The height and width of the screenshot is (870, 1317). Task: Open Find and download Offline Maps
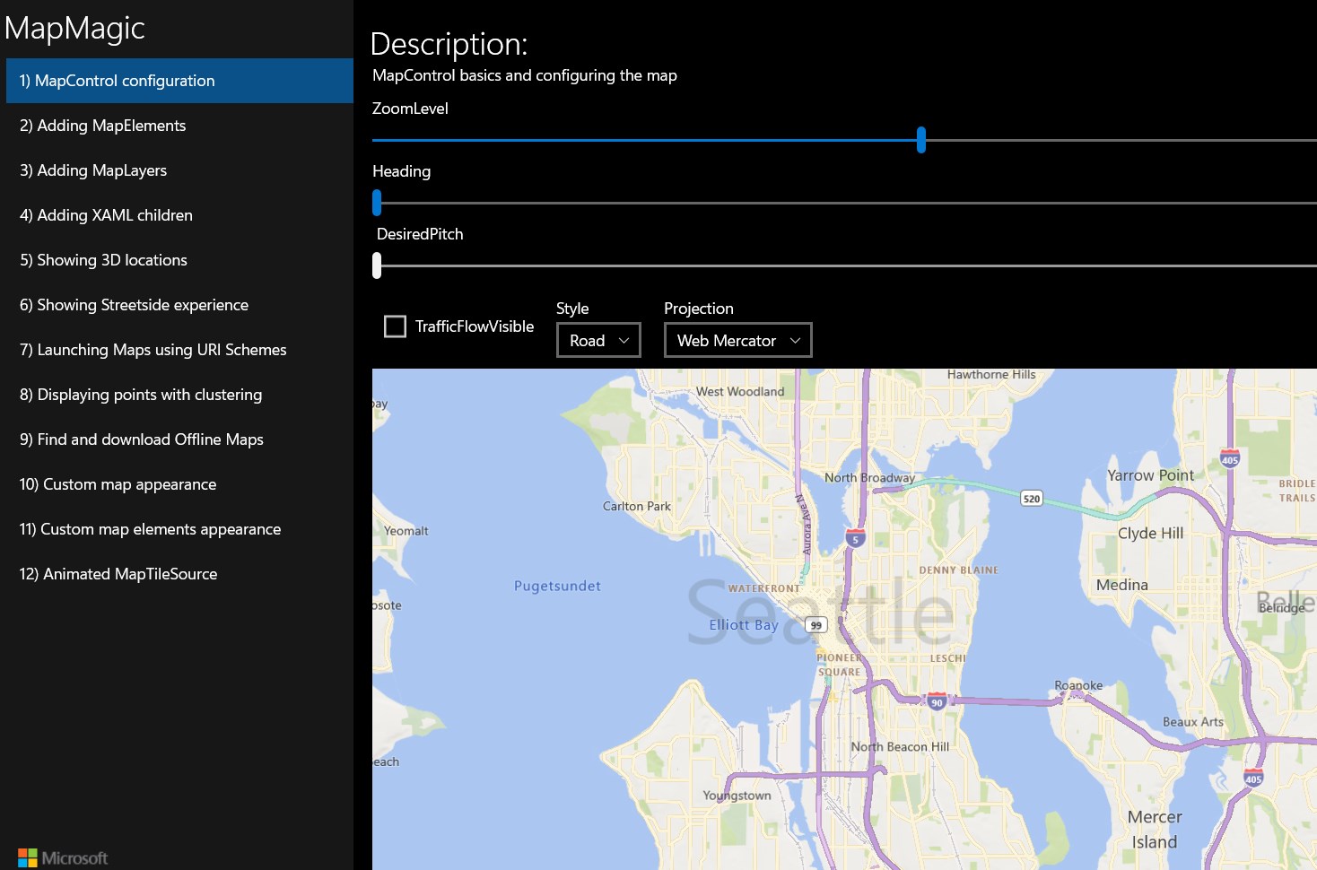(142, 439)
